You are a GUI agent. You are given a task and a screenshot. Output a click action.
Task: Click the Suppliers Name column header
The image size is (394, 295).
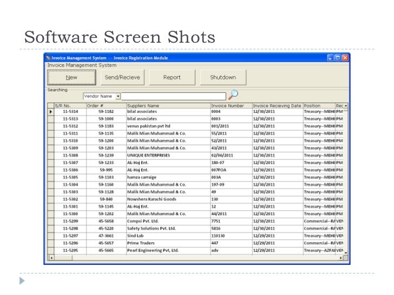pyautogui.click(x=168, y=105)
